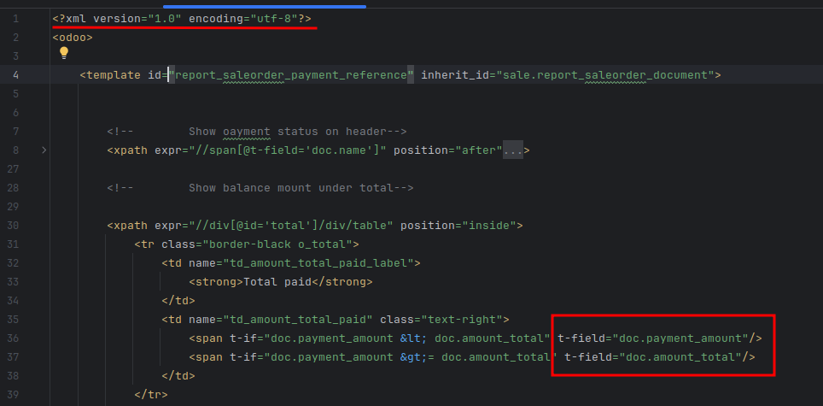Viewport: 823px width, 406px height.
Task: Click line number 30 in the gutter
Action: pos(14,226)
